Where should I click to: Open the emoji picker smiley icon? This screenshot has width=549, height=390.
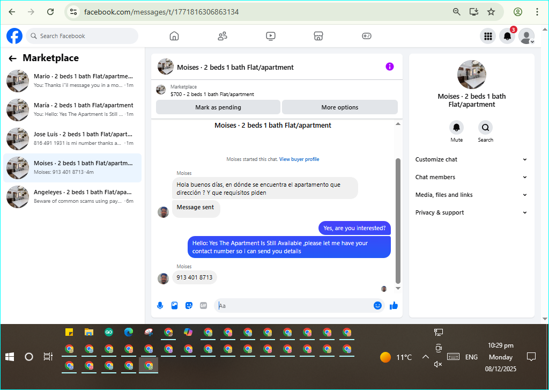(x=377, y=306)
